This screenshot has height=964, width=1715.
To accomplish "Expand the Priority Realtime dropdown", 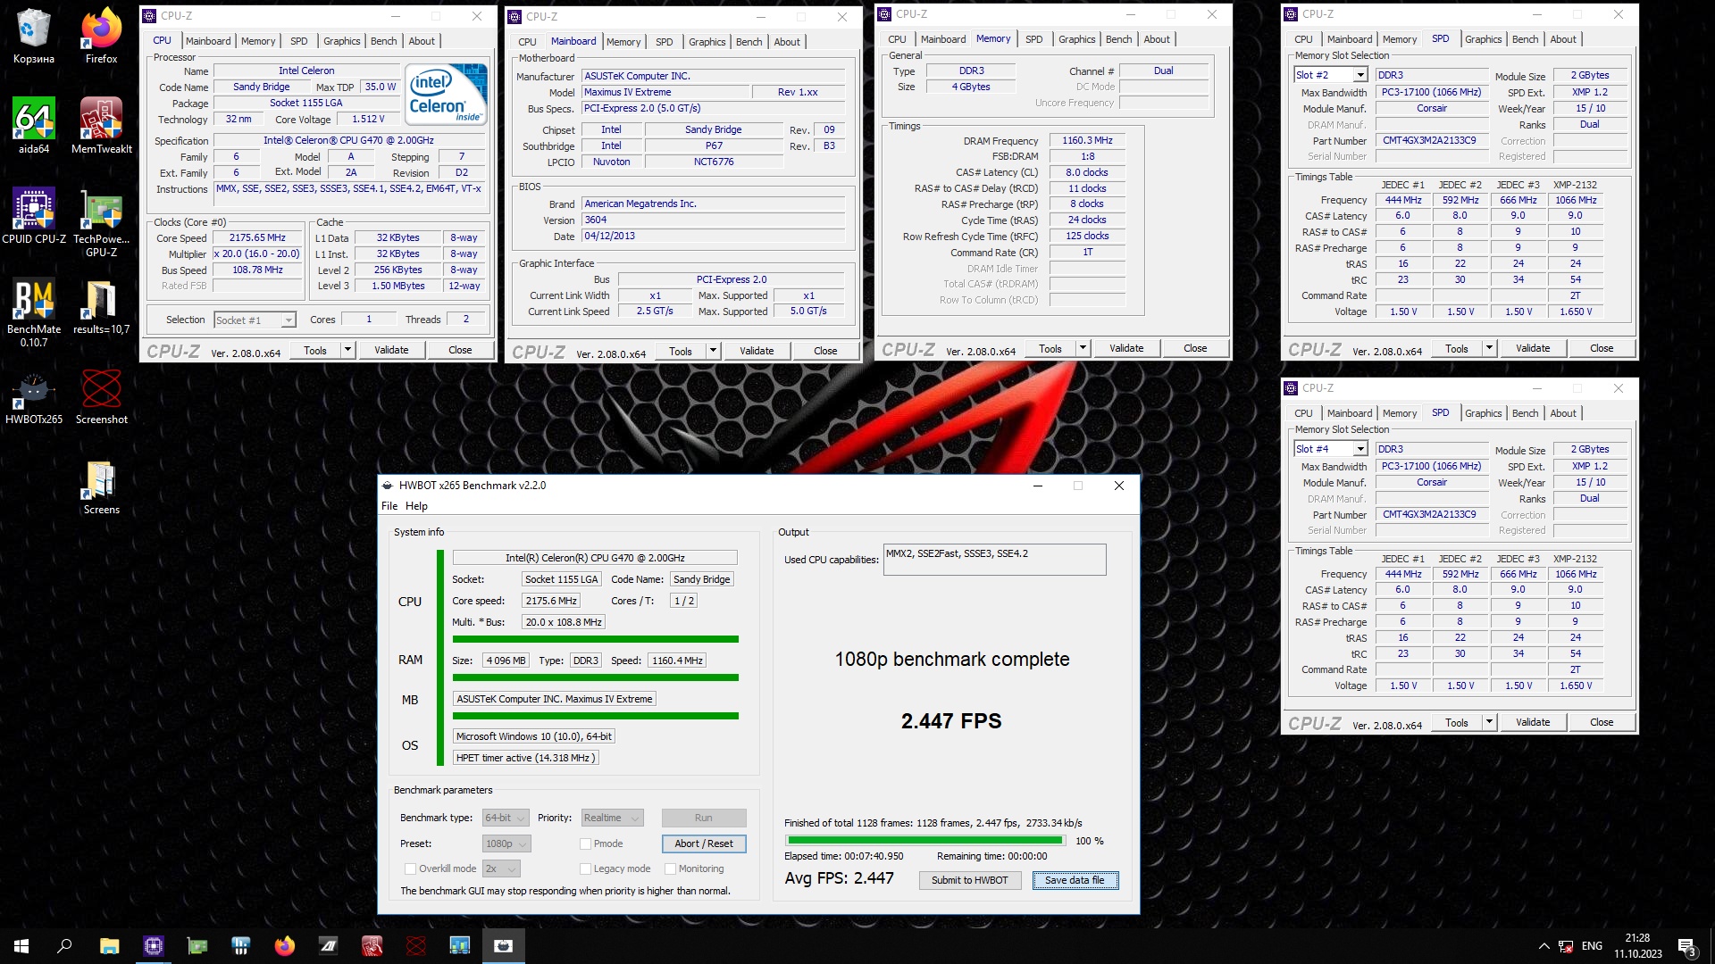I will tap(612, 818).
